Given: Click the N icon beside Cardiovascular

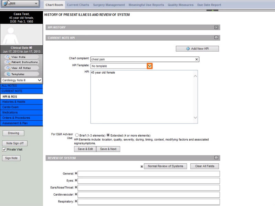Looking at the screenshot, I should tap(76, 194).
